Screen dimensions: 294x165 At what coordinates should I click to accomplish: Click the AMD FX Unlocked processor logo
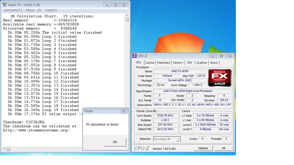coord(220,78)
